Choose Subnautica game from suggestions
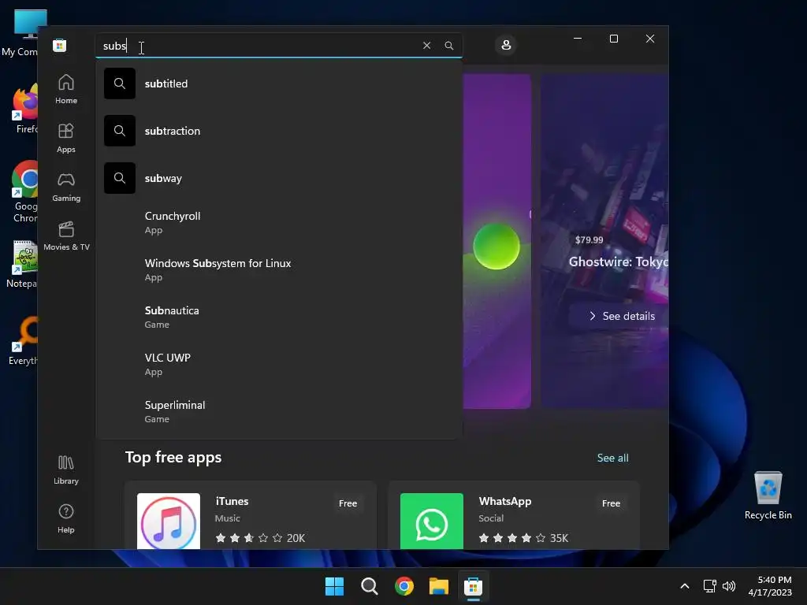 coord(279,317)
